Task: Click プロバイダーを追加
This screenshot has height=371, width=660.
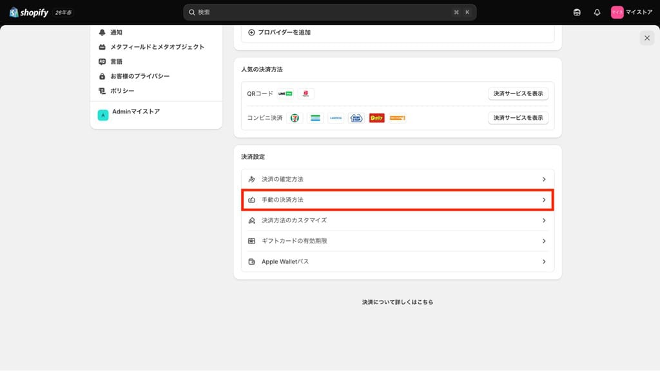Action: point(284,32)
